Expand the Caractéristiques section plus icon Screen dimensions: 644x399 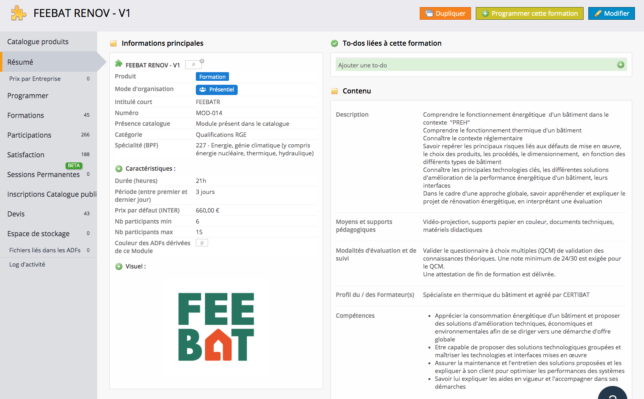119,169
